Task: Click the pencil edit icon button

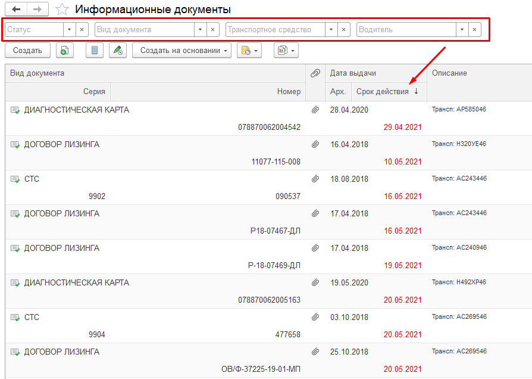Action: click(118, 51)
